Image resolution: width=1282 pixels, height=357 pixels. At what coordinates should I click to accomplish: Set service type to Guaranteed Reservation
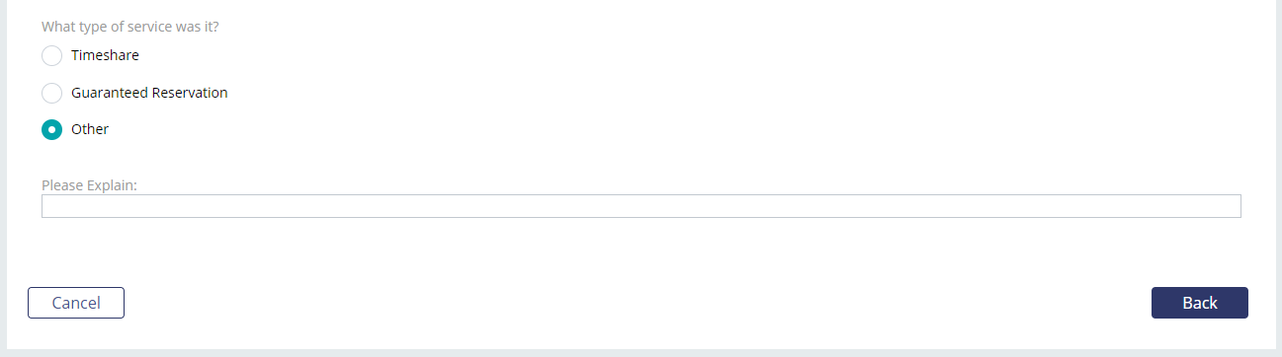tap(51, 93)
